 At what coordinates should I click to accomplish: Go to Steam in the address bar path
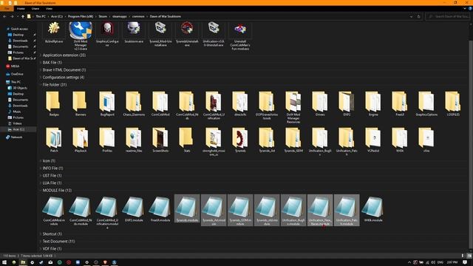[103, 16]
